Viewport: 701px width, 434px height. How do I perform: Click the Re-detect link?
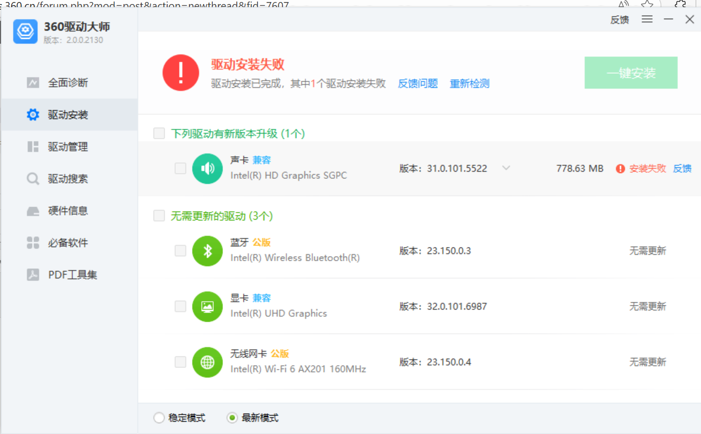469,84
